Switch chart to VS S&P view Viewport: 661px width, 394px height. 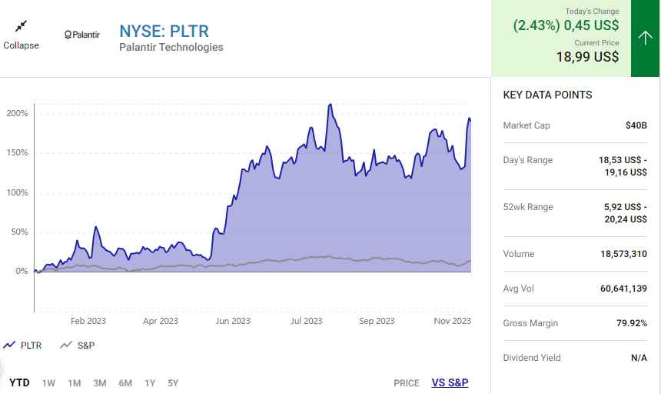450,382
